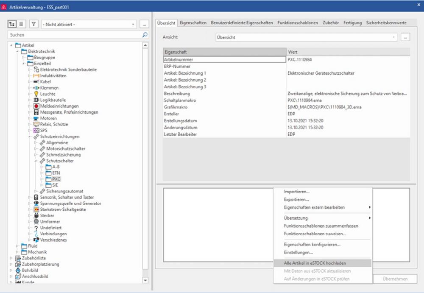The width and height of the screenshot is (424, 293).
Task: Select the Relais, Schütze icon
Action: click(36, 124)
